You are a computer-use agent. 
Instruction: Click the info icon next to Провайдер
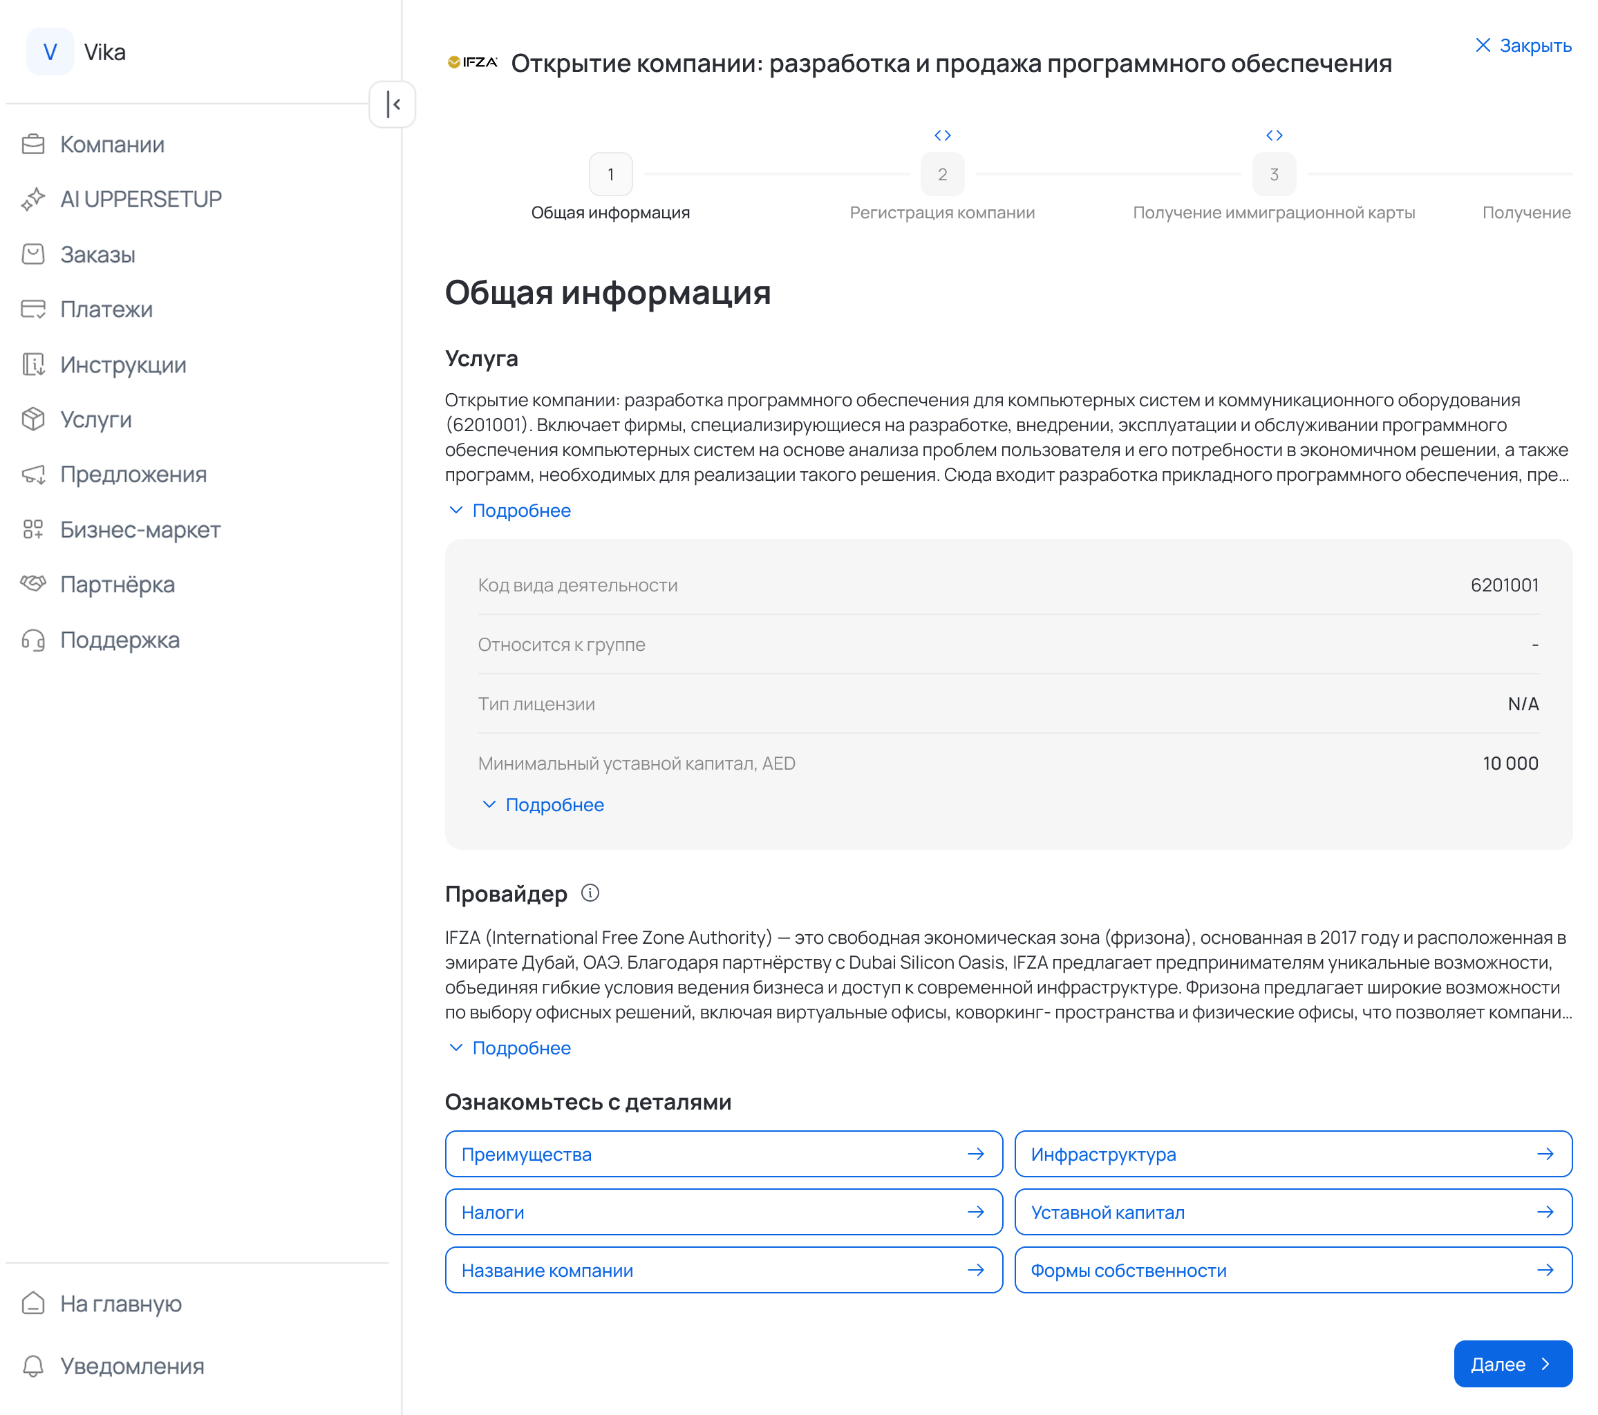tap(590, 893)
